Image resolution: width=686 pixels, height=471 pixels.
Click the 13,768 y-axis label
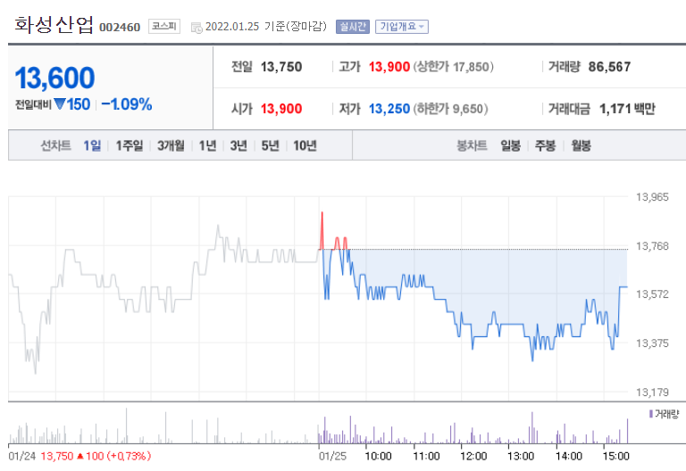tap(652, 246)
